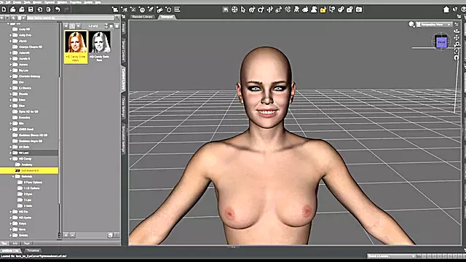Open the Info tab below the tree
Screen dimensions: 466x262
point(15,243)
